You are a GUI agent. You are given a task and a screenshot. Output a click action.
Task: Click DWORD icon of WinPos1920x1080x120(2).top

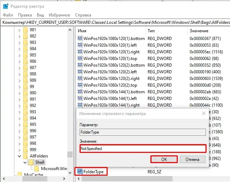(x=80, y=85)
